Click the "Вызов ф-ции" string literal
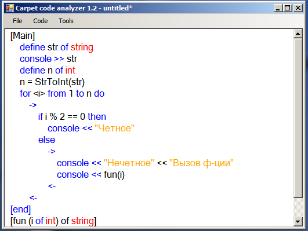This screenshot has height=231, width=308. 201,163
